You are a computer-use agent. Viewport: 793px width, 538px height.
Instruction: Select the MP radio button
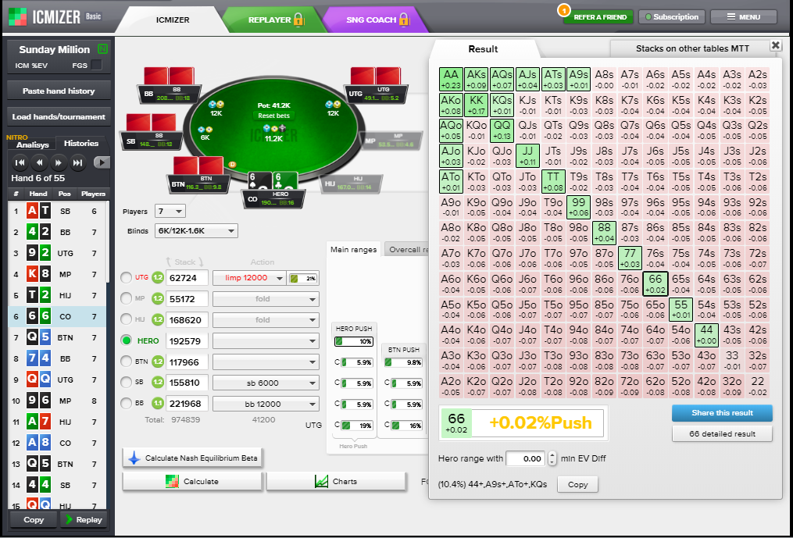click(127, 299)
